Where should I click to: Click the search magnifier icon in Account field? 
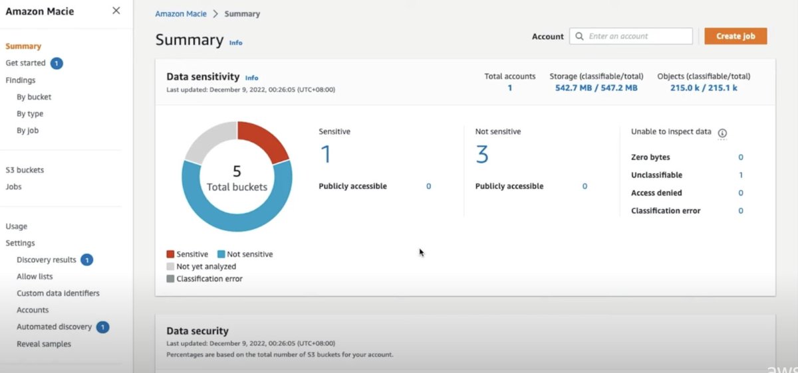pos(580,37)
